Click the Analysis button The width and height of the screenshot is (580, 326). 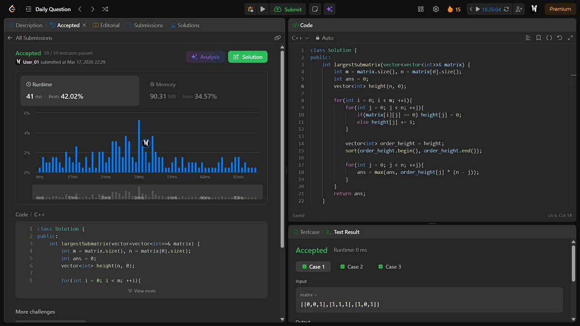pos(205,57)
